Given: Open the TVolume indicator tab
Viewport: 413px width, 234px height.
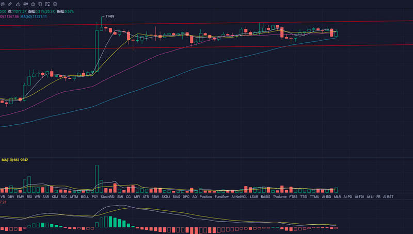Looking at the screenshot, I should [279, 196].
